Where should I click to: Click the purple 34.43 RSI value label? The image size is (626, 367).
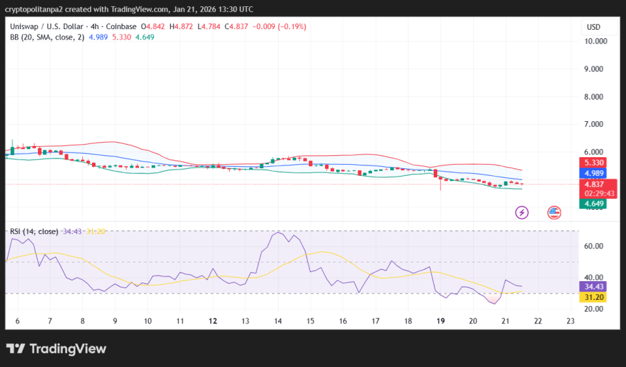tap(595, 286)
